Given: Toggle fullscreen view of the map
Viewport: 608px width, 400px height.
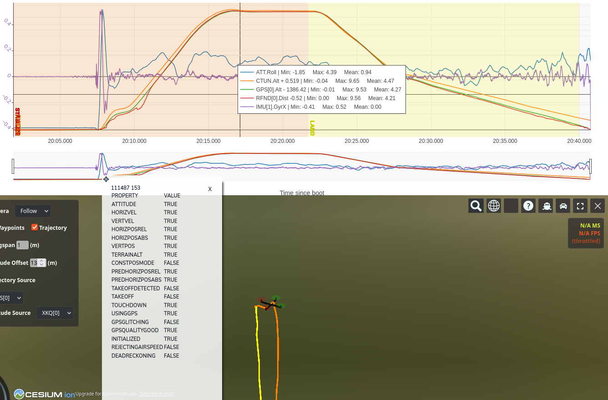Looking at the screenshot, I should coord(580,206).
